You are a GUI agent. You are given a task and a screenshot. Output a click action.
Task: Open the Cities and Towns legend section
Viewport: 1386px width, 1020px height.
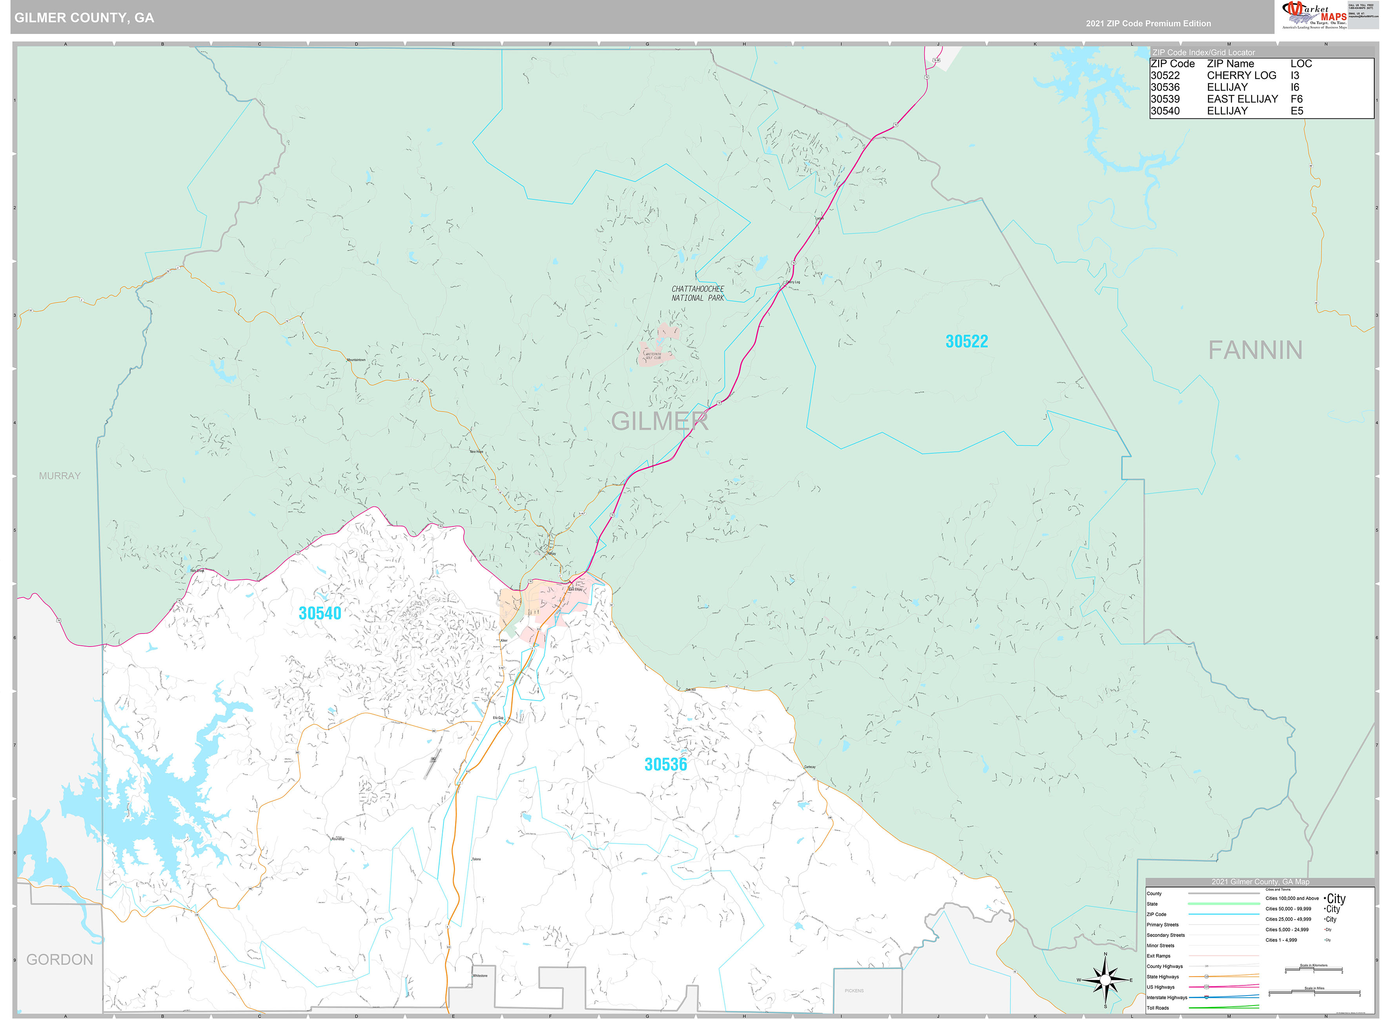1279,890
